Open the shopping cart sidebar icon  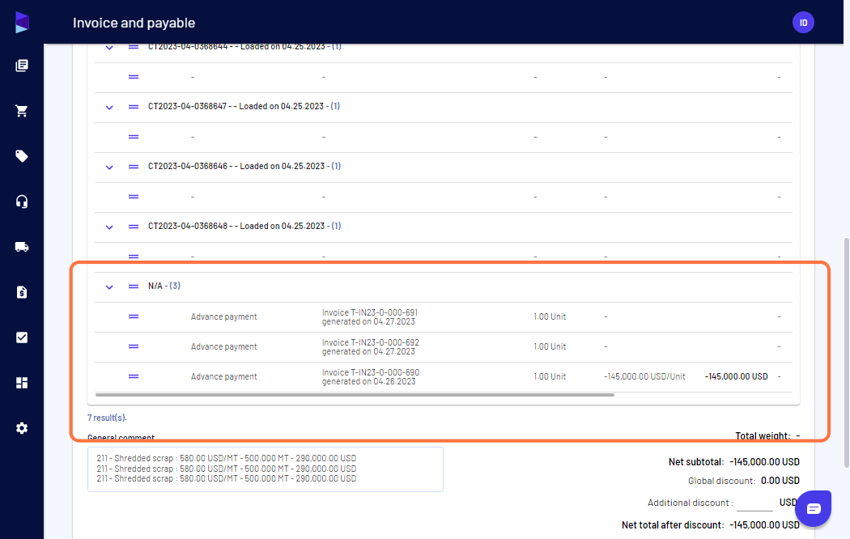coord(22,111)
